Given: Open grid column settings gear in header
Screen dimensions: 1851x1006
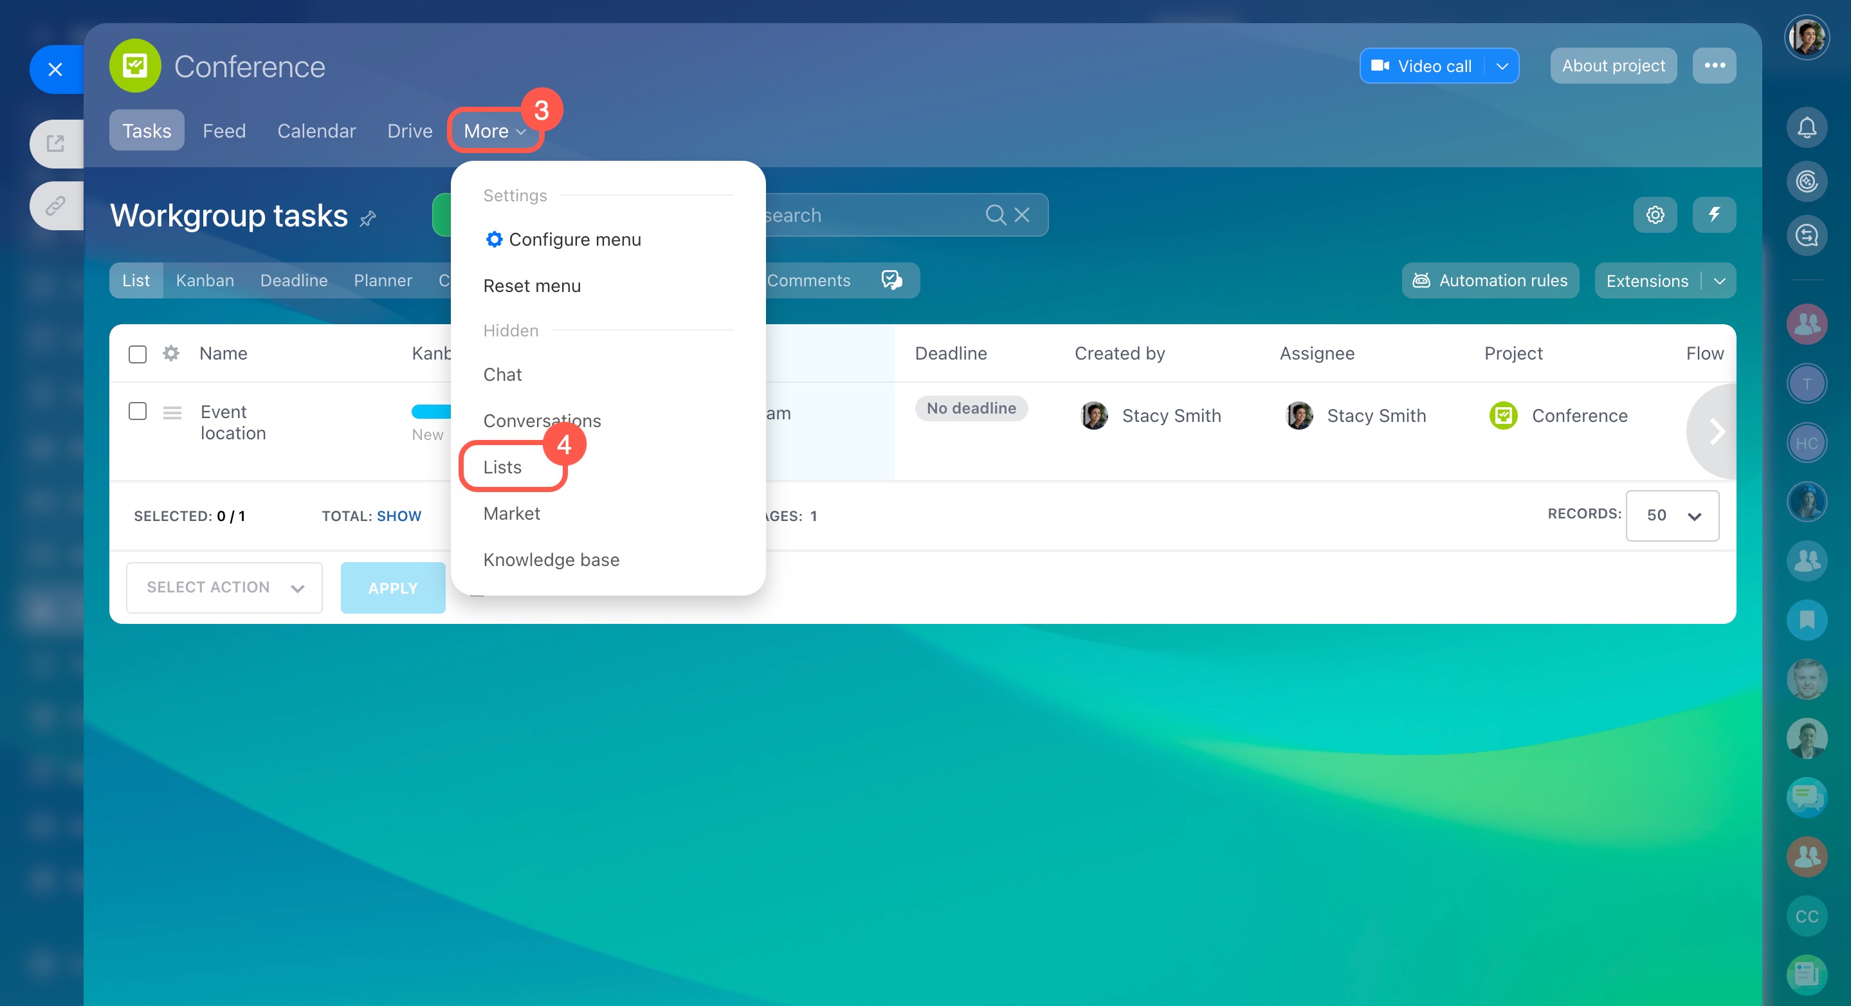Looking at the screenshot, I should [171, 354].
